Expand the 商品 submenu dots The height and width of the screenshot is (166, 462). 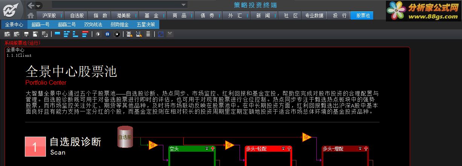(192, 15)
